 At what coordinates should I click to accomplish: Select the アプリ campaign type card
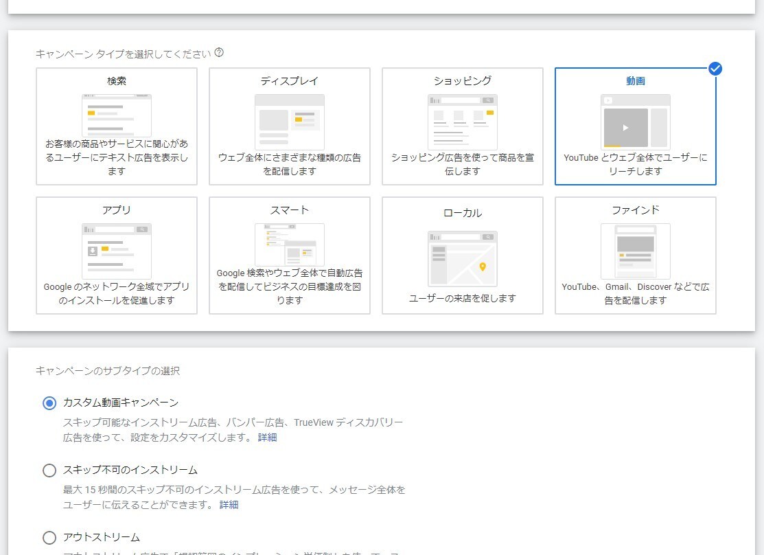click(117, 256)
